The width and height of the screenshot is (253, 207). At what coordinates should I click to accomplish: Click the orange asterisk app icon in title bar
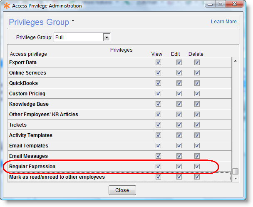6,6
